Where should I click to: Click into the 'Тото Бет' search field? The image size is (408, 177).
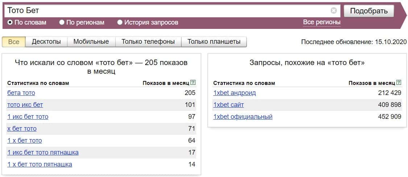[x=167, y=10]
